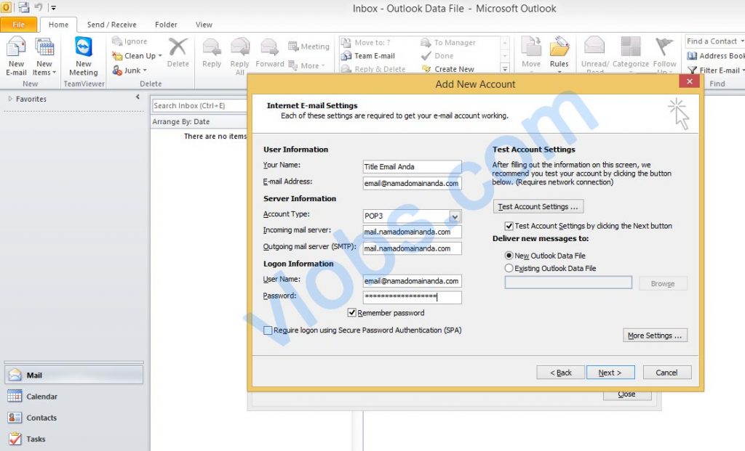Select Existing Outlook Data File

[511, 268]
